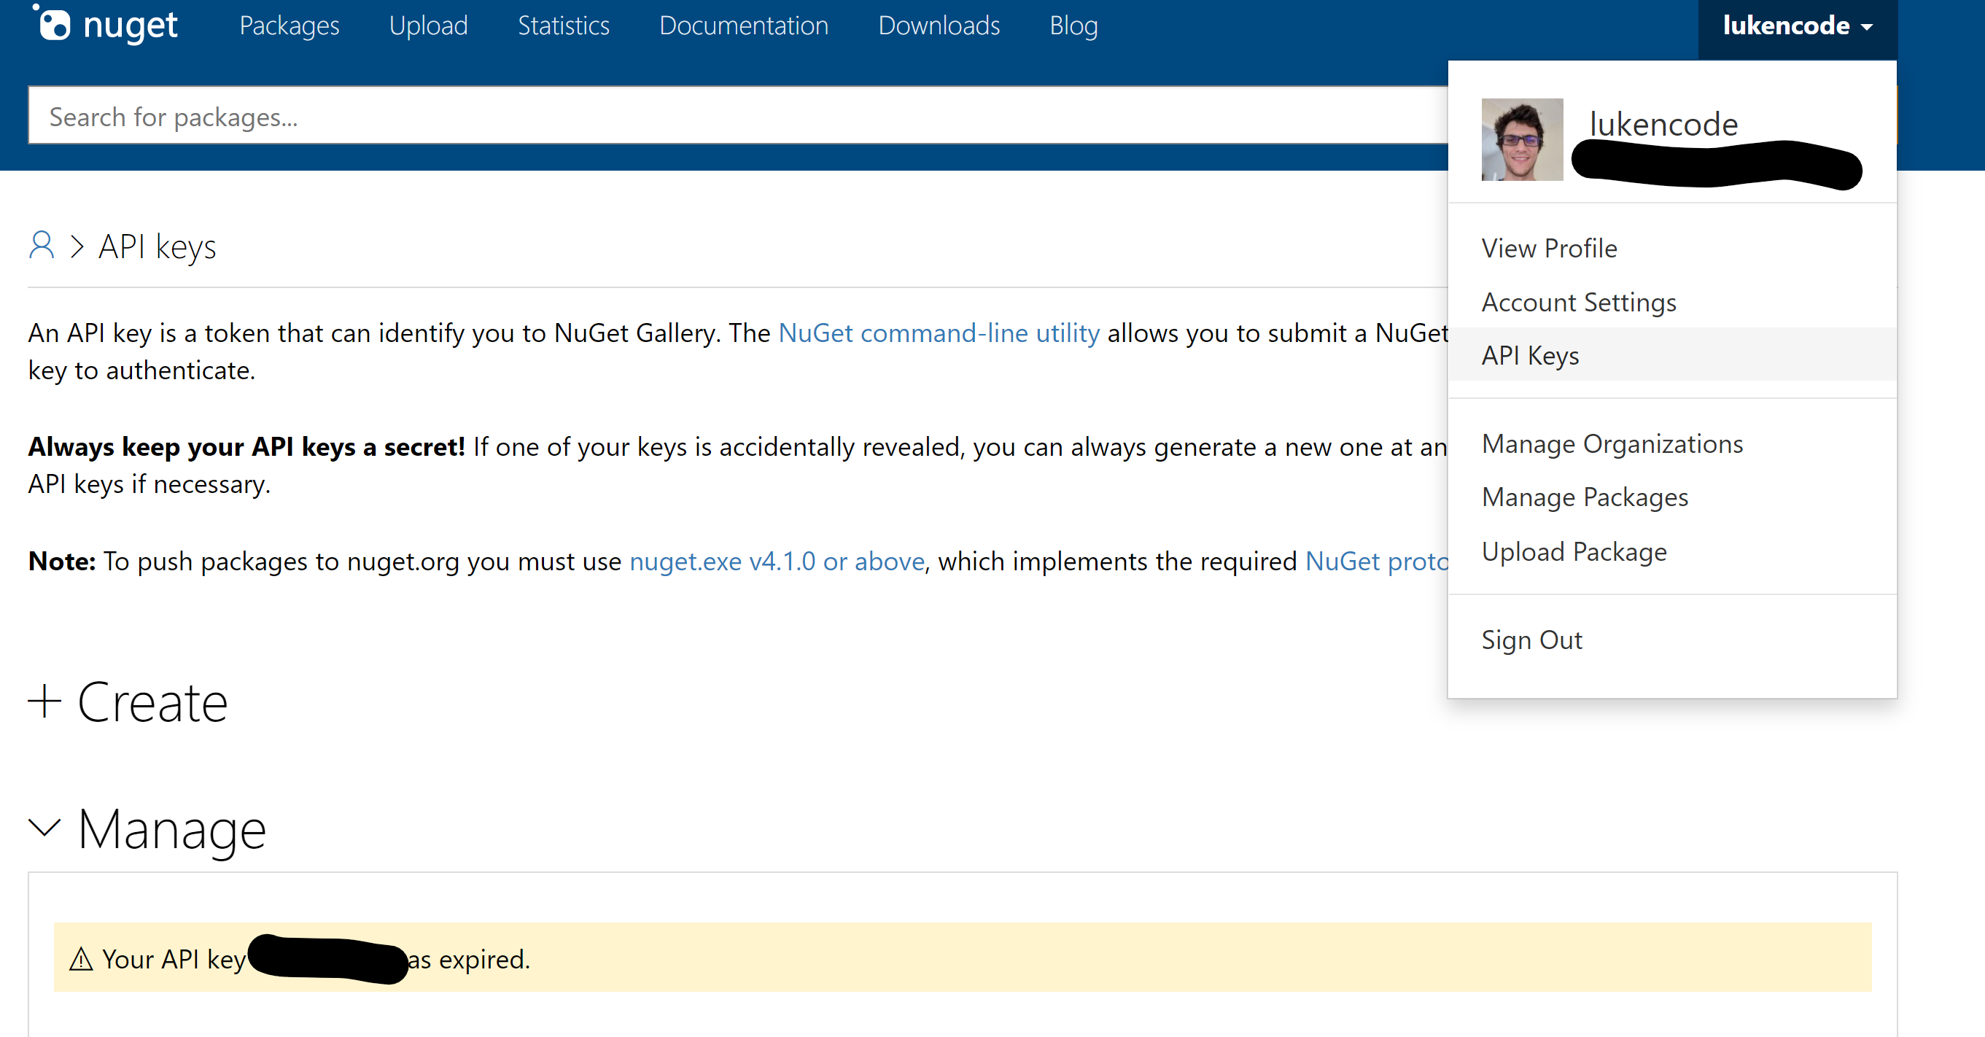1985x1037 pixels.
Task: Open nuget.exe v4.1.0 or above link
Action: pyautogui.click(x=777, y=561)
